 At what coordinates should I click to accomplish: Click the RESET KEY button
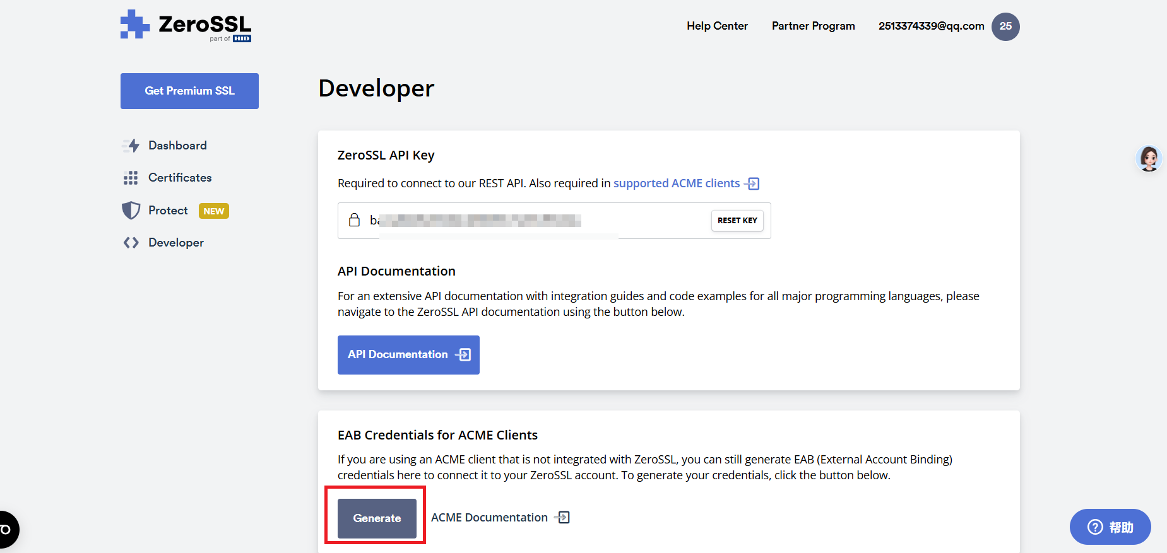[x=737, y=221]
